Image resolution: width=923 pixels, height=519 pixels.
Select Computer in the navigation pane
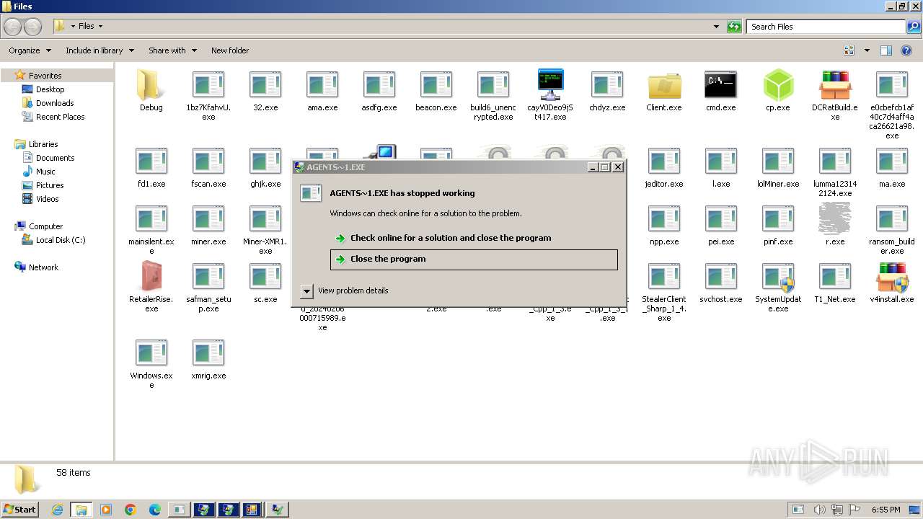45,226
